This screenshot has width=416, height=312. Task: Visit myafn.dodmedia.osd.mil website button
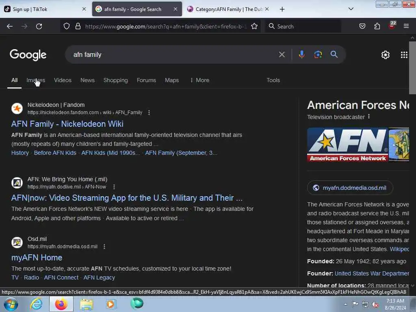coord(350,188)
